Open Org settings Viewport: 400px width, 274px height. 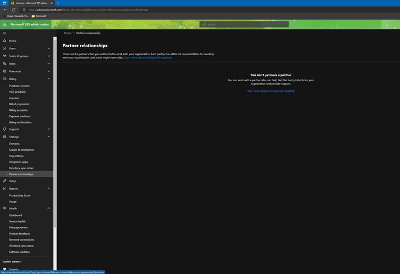tap(16, 156)
